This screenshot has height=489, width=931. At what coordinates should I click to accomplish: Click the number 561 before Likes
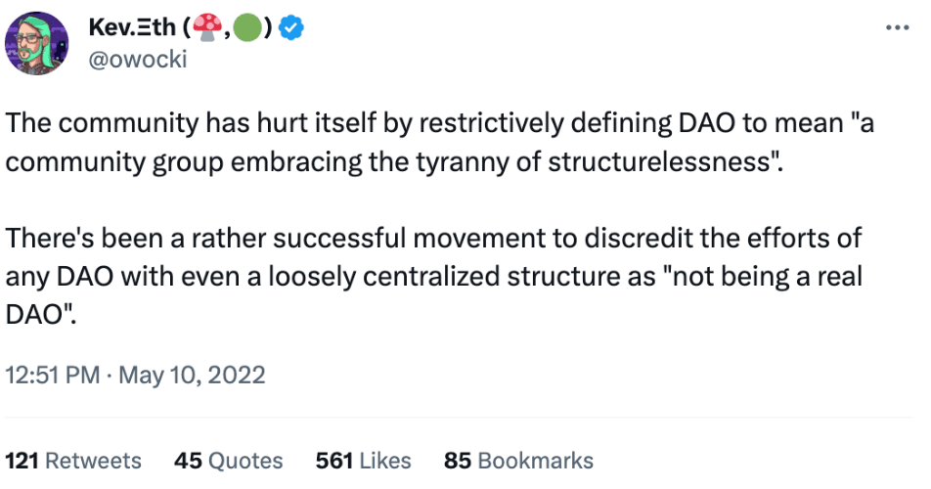334,461
